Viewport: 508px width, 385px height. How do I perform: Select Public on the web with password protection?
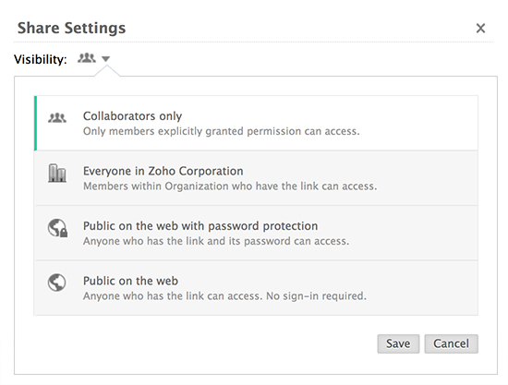point(256,233)
